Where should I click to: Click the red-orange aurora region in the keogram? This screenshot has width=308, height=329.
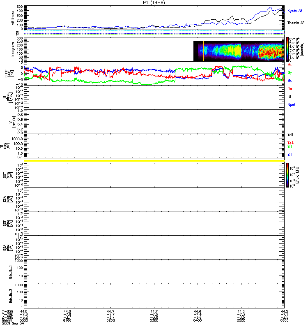[269, 52]
